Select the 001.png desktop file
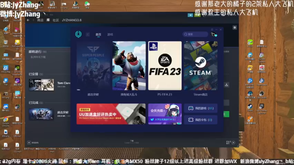This screenshot has width=294, height=165. 6,95
